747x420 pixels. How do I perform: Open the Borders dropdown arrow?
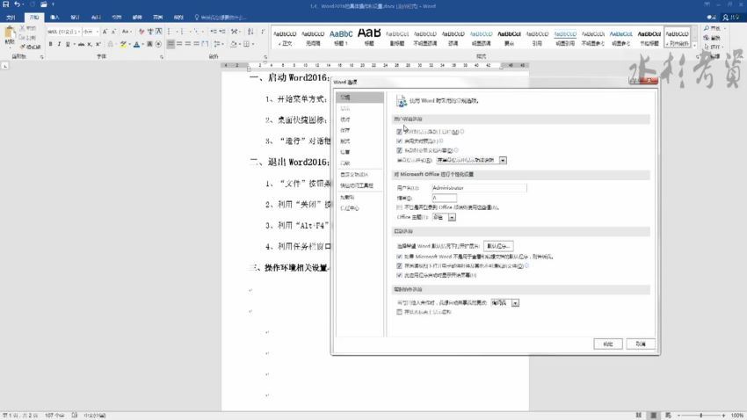(x=253, y=44)
